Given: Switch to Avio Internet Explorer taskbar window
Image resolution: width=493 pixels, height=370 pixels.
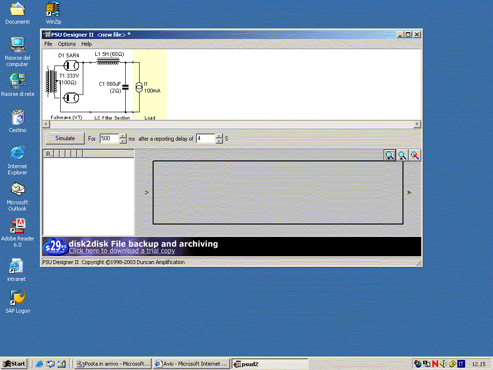Looking at the screenshot, I should (192, 364).
